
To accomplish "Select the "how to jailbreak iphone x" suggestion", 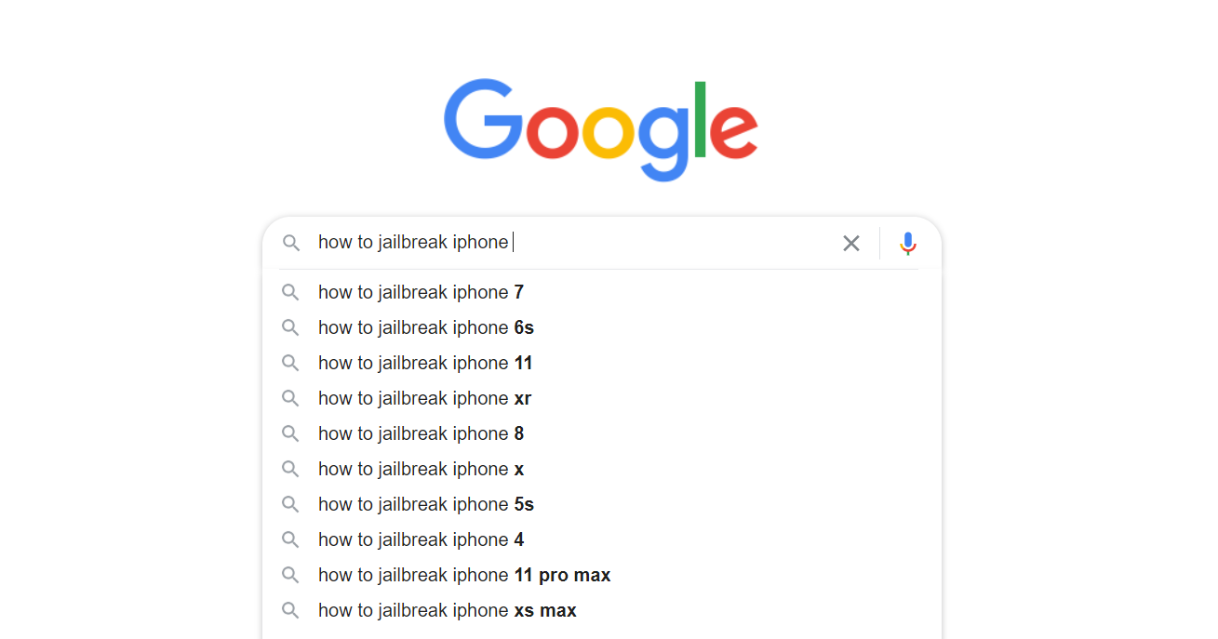I will tap(421, 469).
